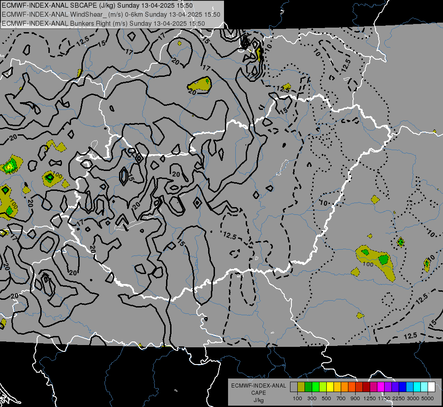Pick the pure blue legend swatch
The width and height of the screenshot is (443, 407).
click(x=403, y=387)
